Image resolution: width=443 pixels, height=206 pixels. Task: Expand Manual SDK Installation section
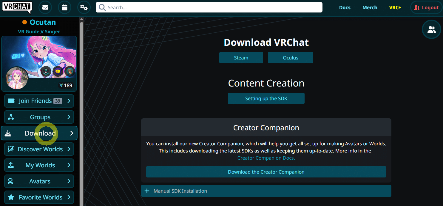click(266, 191)
